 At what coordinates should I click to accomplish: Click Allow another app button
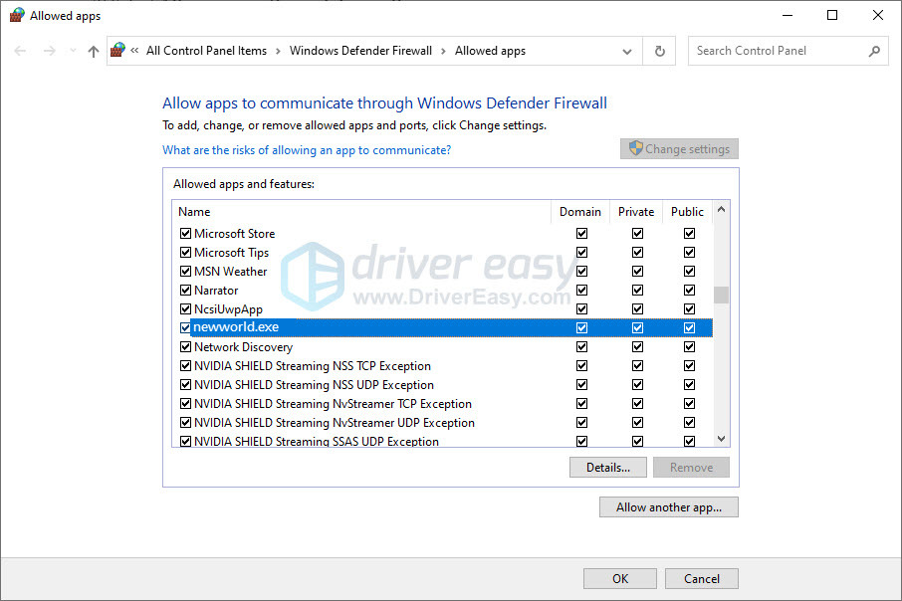(669, 507)
